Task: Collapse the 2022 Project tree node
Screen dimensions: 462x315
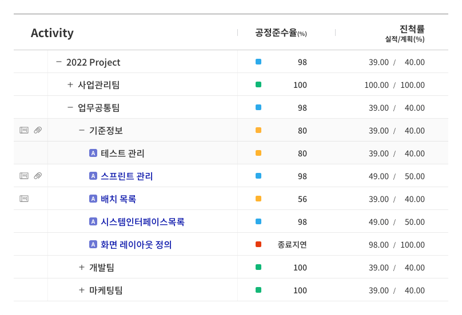Action: [59, 62]
